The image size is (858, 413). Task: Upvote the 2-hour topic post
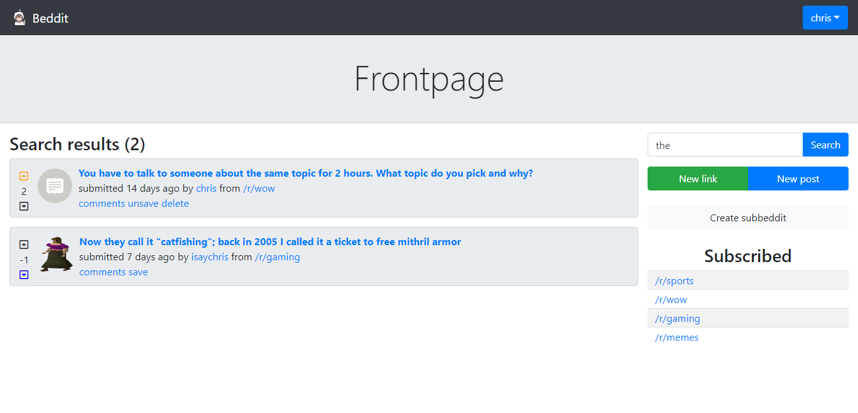tap(24, 177)
